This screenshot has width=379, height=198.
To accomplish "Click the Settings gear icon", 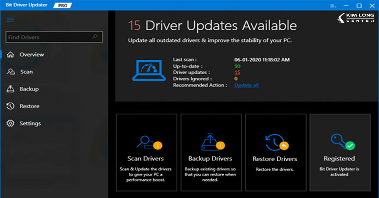I will click(10, 124).
